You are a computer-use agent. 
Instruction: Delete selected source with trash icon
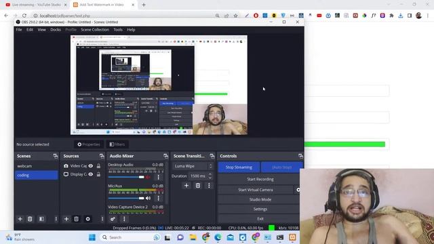coord(76,219)
